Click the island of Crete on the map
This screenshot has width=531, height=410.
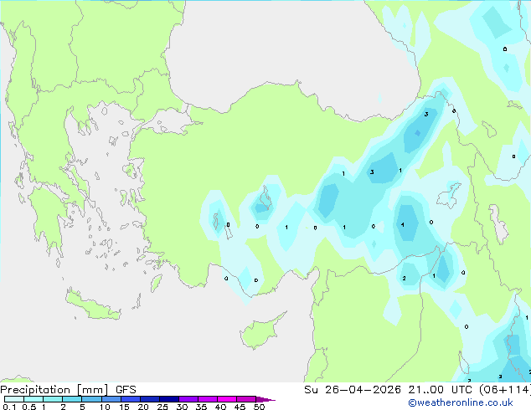point(93,305)
